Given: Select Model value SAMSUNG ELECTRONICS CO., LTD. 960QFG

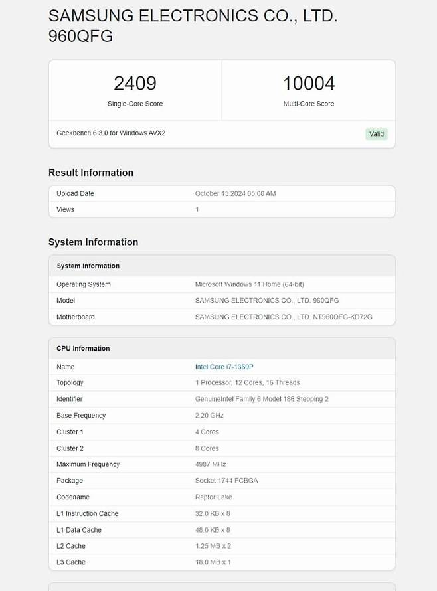Looking at the screenshot, I should coord(267,300).
